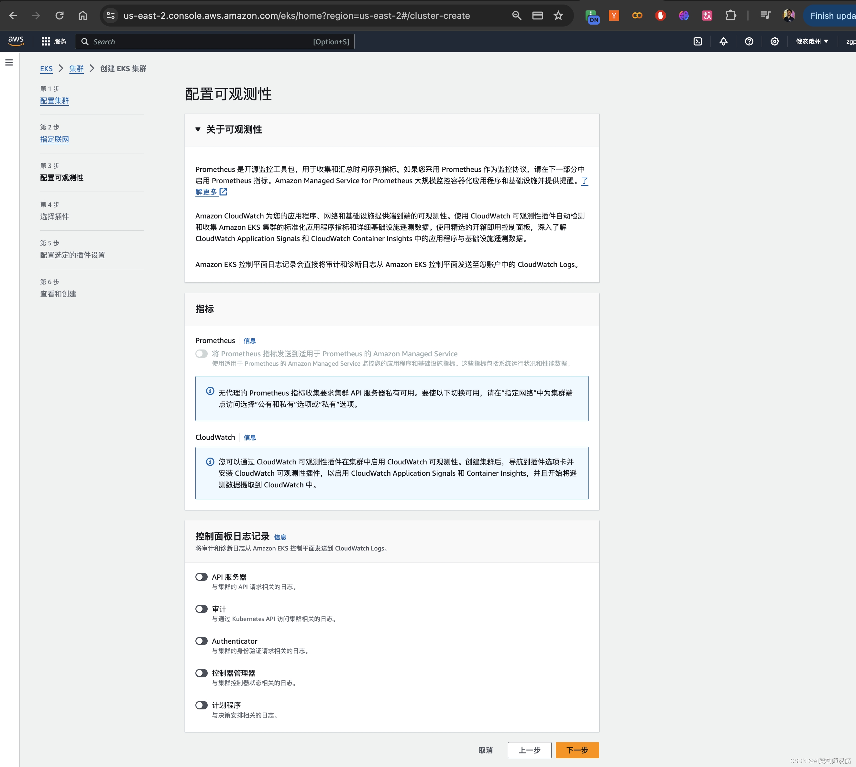856x767 pixels.
Task: Enable the API 服务器 log toggle
Action: [x=201, y=576]
